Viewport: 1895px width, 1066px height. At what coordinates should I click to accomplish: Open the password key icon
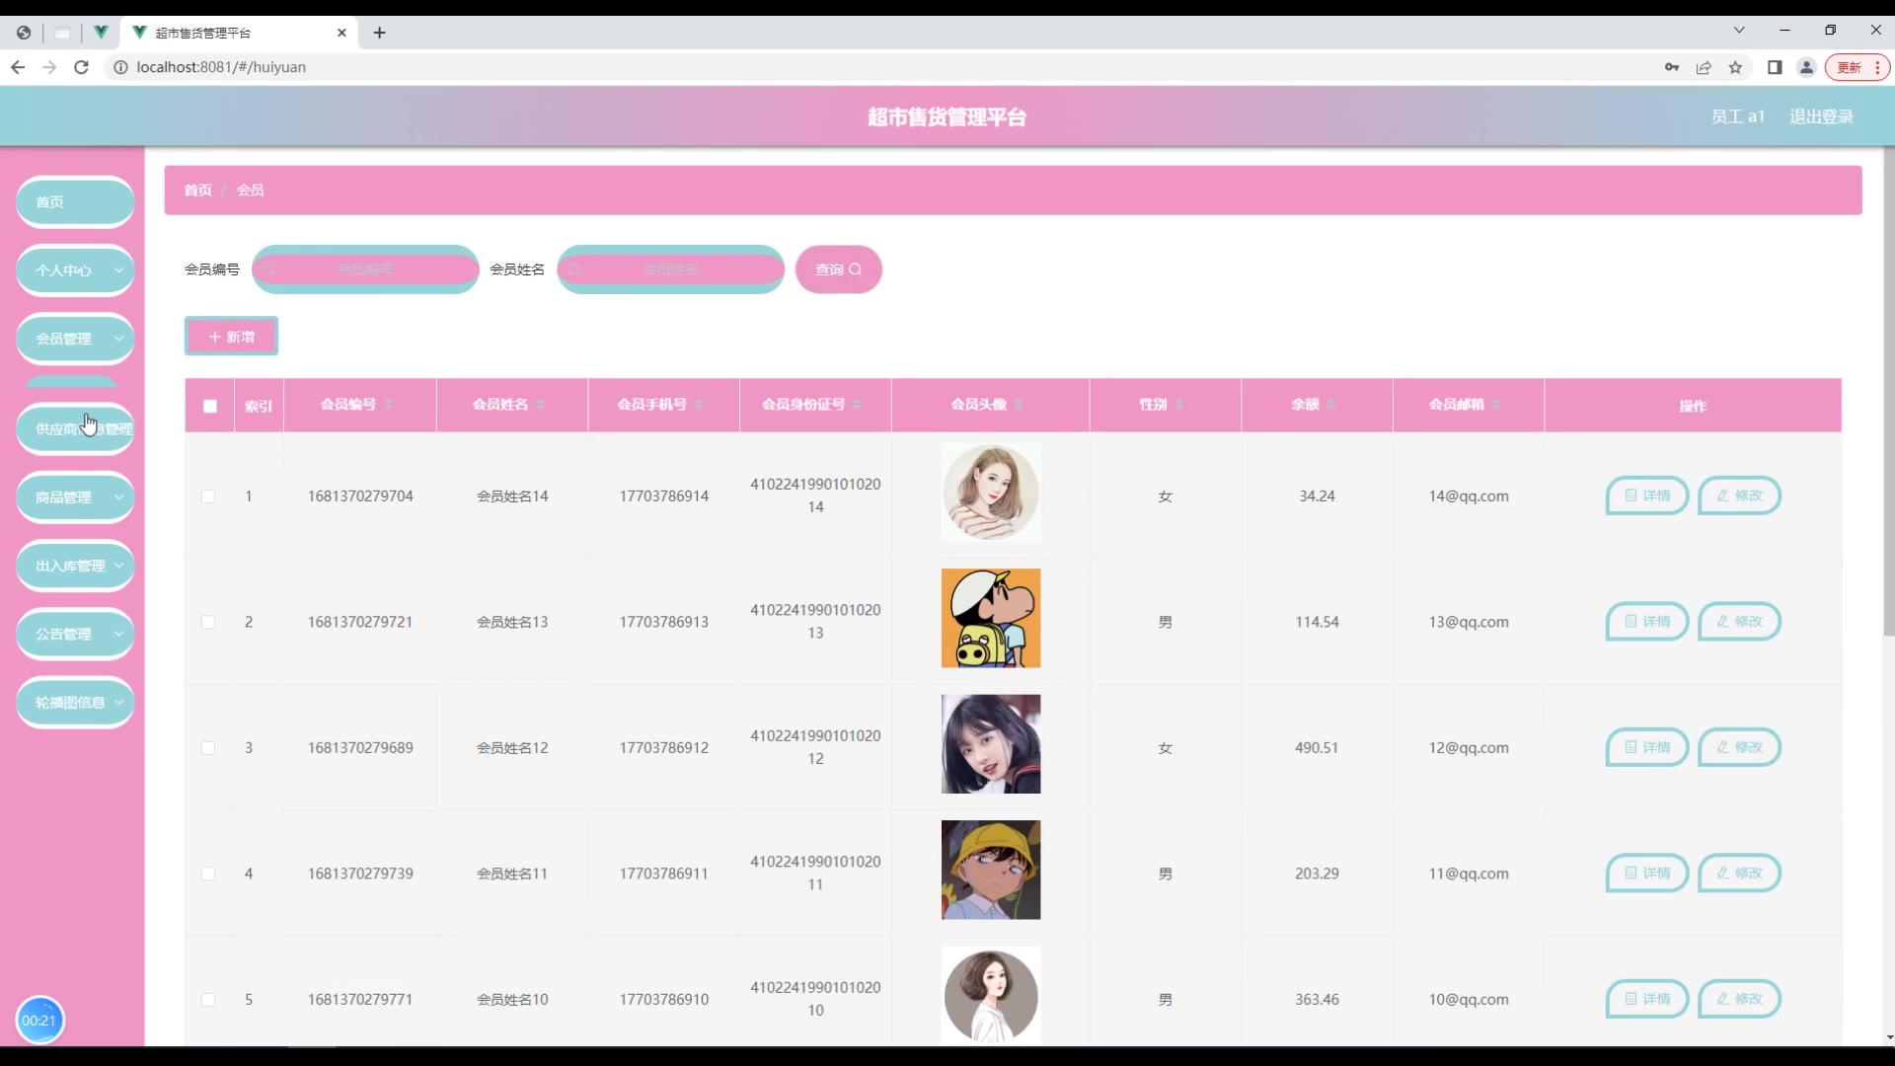pyautogui.click(x=1672, y=67)
